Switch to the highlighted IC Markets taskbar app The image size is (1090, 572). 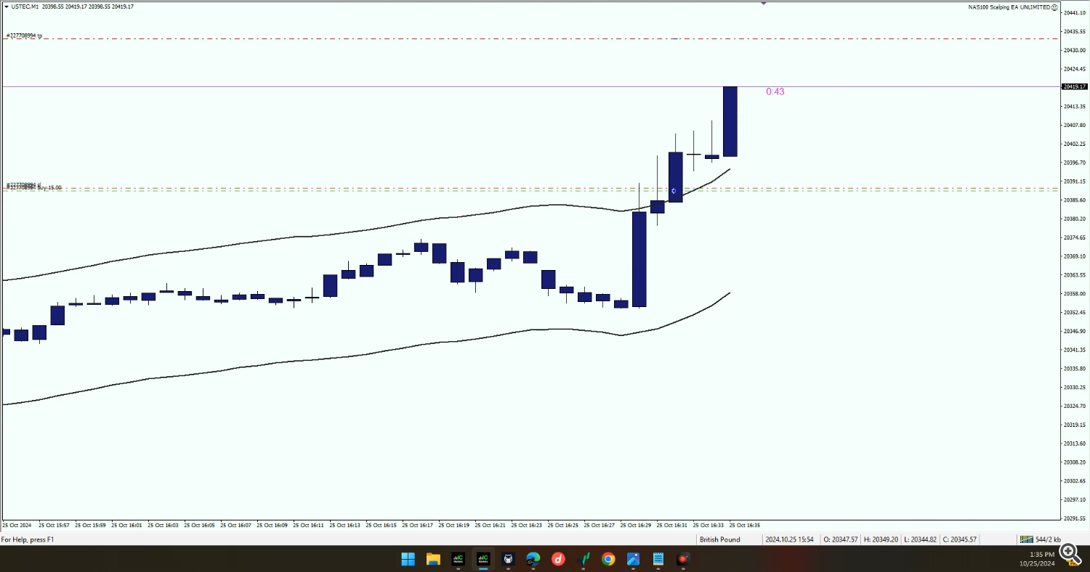tap(483, 559)
